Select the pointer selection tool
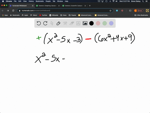Image resolution: width=150 pixels, height=113 pixels. pyautogui.click(x=52, y=23)
